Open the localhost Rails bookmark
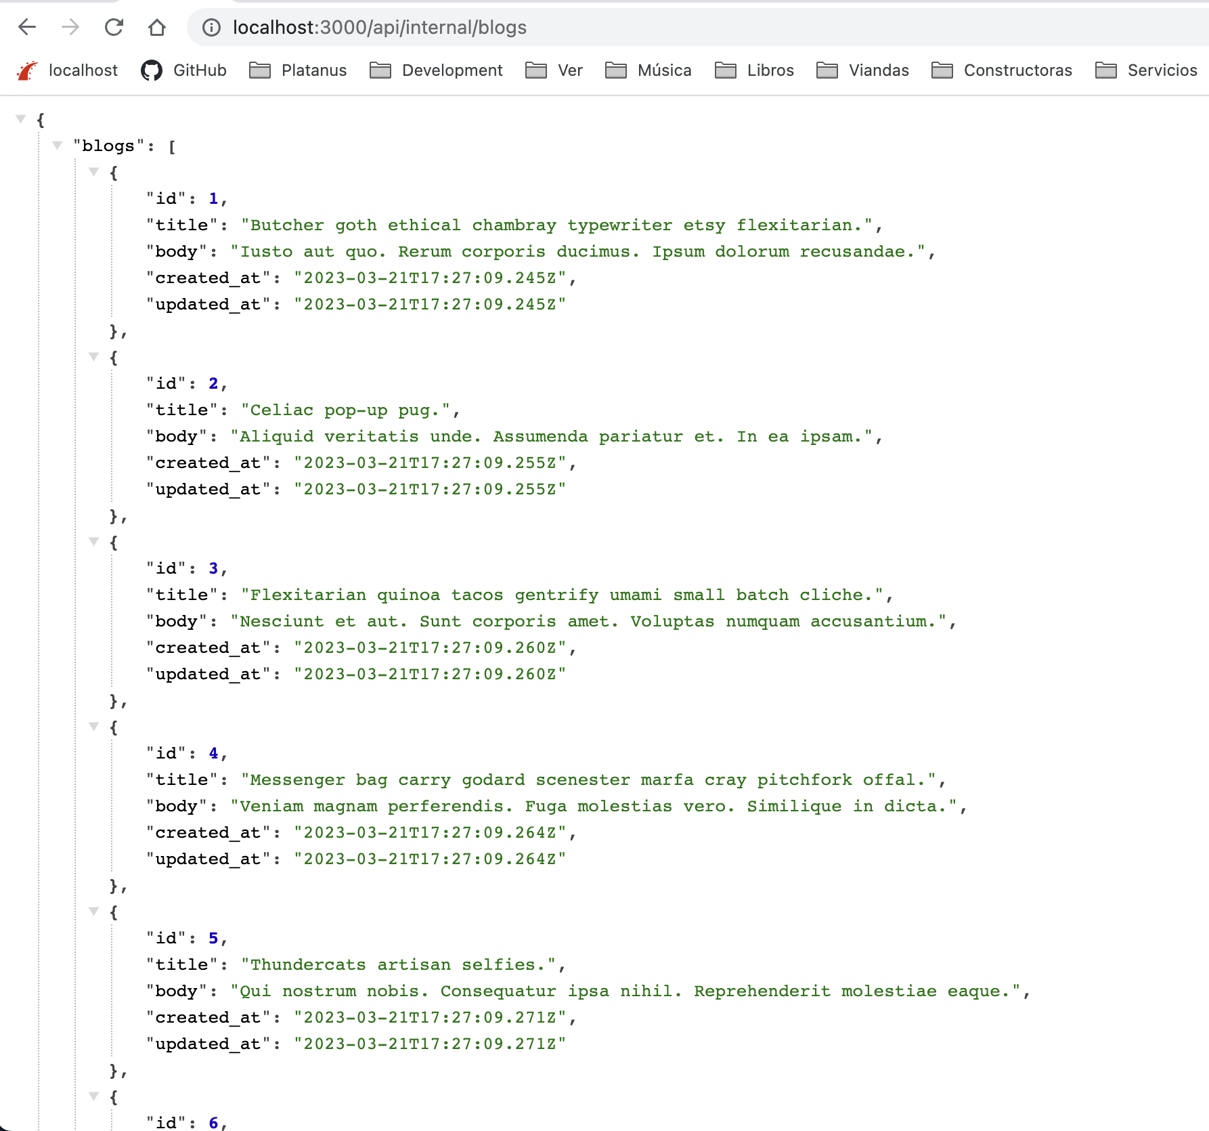This screenshot has height=1131, width=1209. 66,70
